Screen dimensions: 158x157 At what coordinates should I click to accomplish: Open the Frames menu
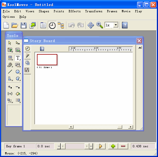[x=112, y=11]
